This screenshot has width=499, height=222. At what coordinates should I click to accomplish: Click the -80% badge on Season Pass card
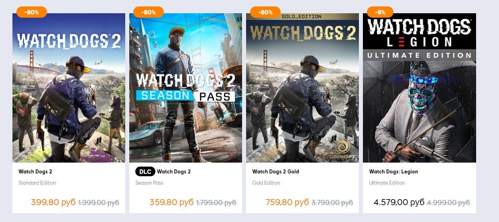point(149,12)
